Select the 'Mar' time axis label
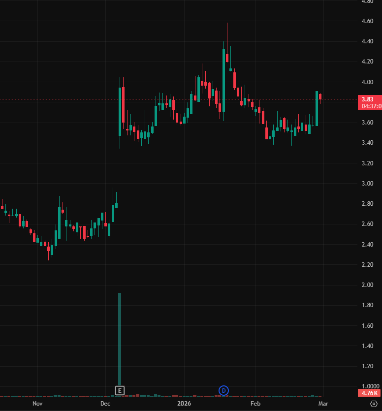382x411 pixels. [x=323, y=404]
